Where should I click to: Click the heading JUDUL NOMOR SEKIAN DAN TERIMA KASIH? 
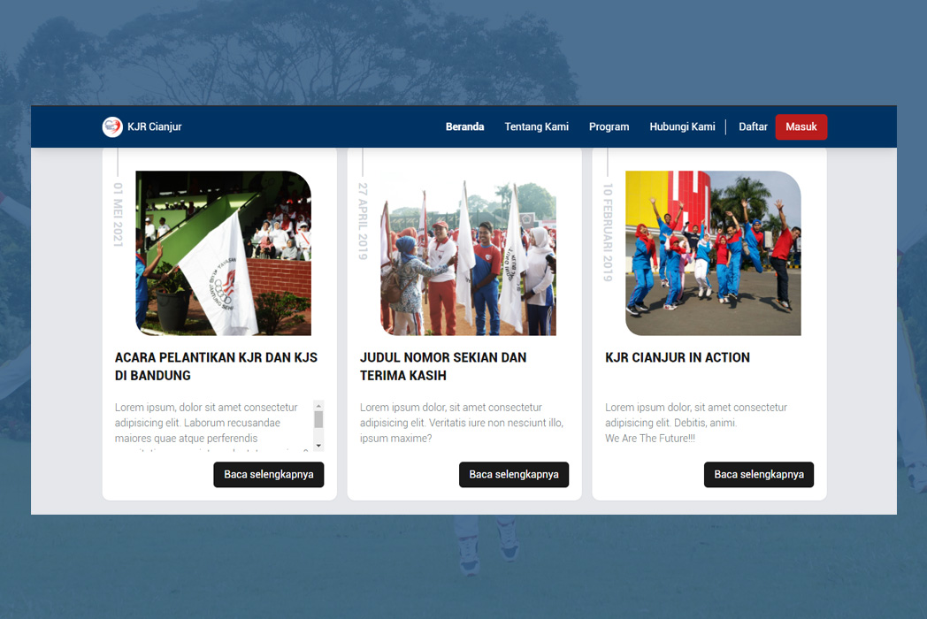442,366
